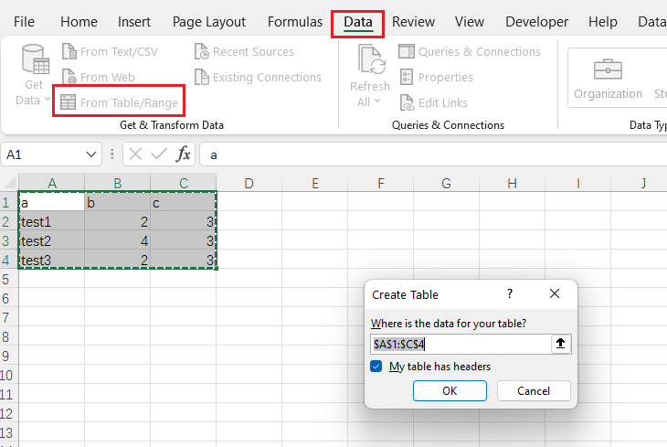Screen dimensions: 667x447
Task: Confirm the formula bar entry checkmark
Action: tap(159, 154)
